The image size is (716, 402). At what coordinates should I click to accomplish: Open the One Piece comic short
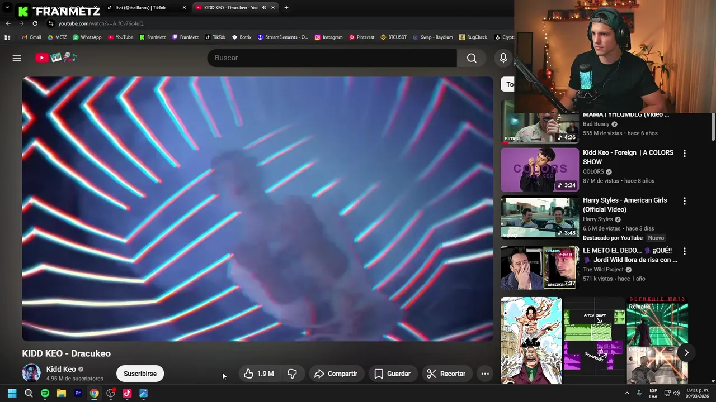[531, 341]
